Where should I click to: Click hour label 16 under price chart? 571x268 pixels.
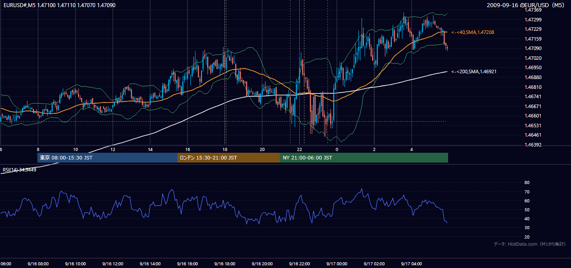[x=188, y=149]
